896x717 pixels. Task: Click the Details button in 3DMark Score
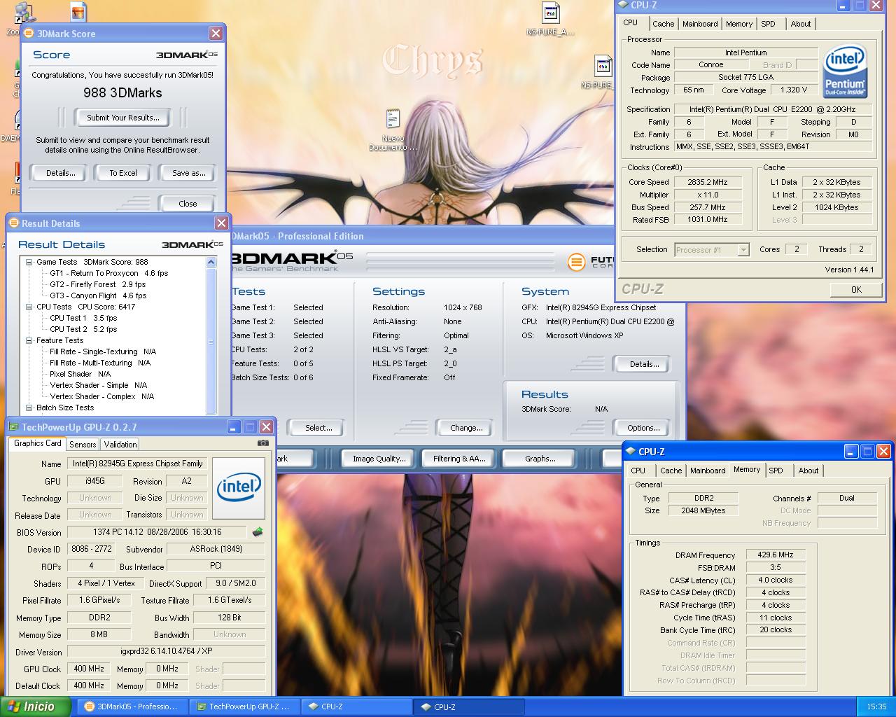point(61,173)
